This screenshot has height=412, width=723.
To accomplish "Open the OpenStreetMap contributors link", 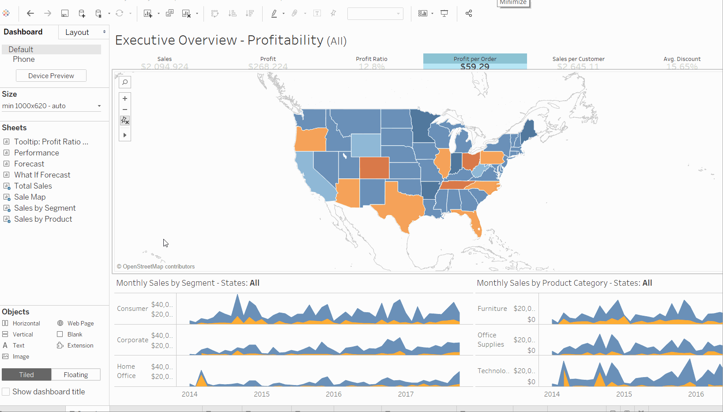I will (x=156, y=266).
